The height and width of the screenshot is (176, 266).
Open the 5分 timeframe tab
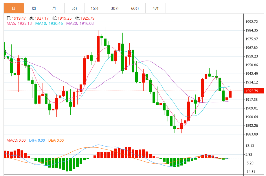[74, 8]
